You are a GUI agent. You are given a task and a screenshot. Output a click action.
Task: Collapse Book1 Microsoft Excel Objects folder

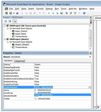(8, 42)
